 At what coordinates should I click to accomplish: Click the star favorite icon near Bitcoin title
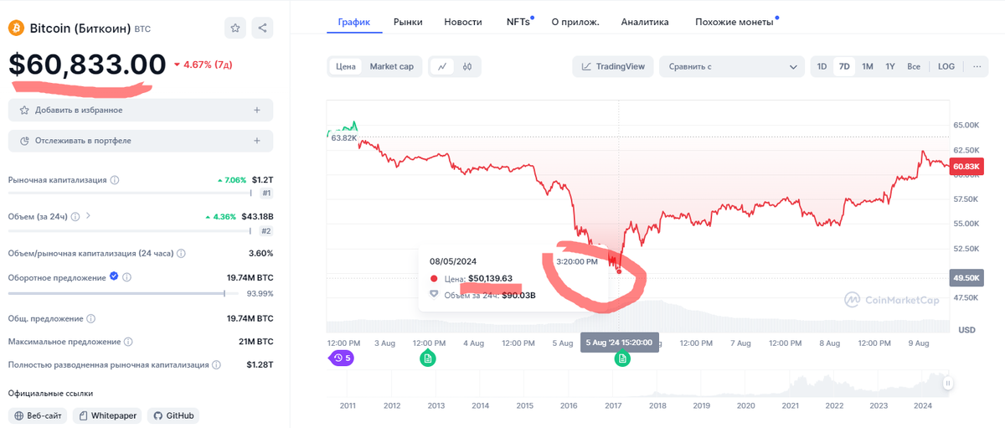[235, 28]
